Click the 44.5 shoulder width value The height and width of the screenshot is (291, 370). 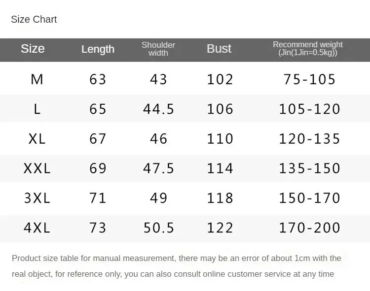158,109
